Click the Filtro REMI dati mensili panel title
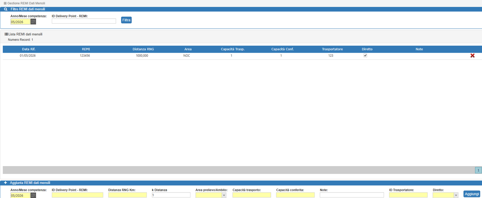The width and height of the screenshot is (482, 198). point(28,9)
